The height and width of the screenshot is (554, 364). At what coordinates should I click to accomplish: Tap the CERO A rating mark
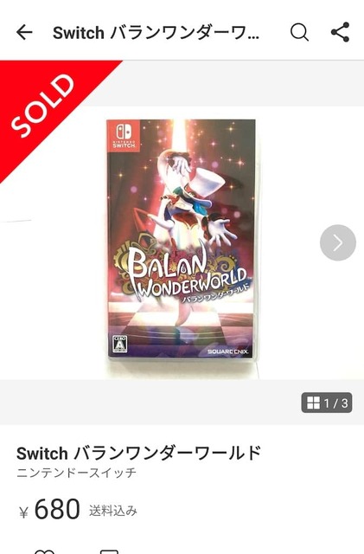coord(119,345)
